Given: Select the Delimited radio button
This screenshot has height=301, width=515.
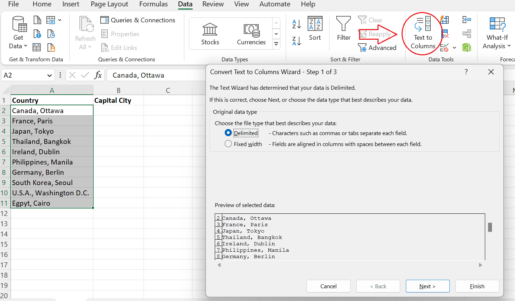Looking at the screenshot, I should click(228, 133).
